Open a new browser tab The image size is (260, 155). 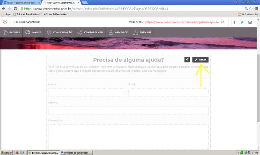point(85,3)
